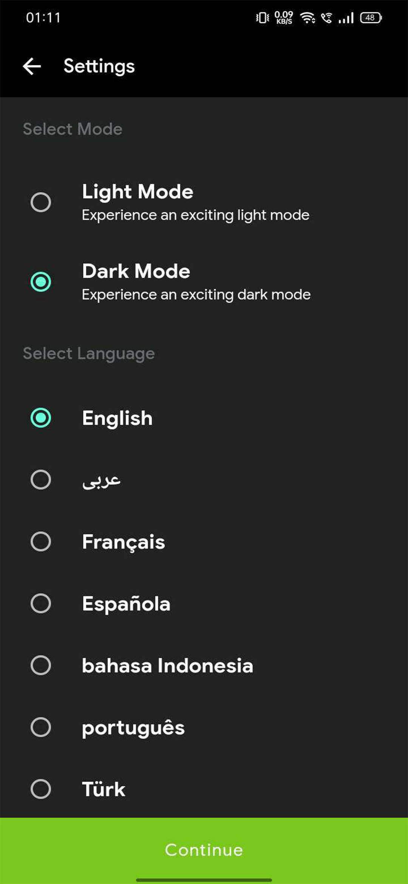
Task: Select the Dark Mode radio button
Action: [x=42, y=281]
